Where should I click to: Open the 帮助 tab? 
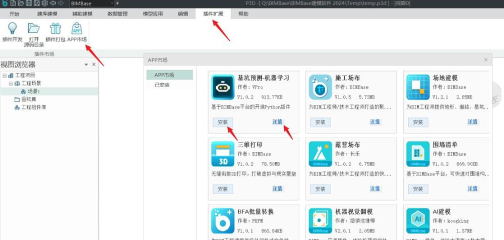243,14
